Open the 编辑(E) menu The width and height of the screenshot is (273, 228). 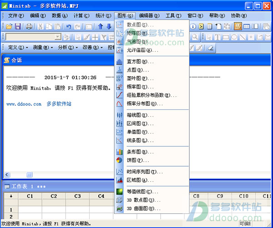click(x=38, y=16)
